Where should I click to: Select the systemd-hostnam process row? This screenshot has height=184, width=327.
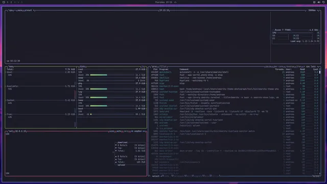pyautogui.click(x=235, y=92)
